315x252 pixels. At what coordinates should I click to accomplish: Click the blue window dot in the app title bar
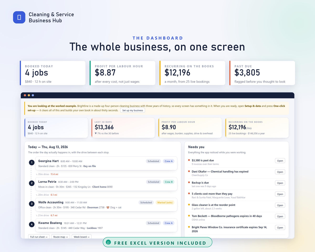33,95
